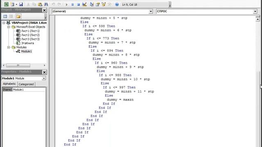Select Лист1 (Лист1) in project tree
Screen dimensions: 262x147
pyautogui.click(x=30, y=31)
